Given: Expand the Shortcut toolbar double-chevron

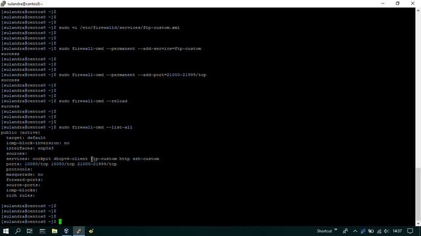Looking at the screenshot, I should point(335,230).
